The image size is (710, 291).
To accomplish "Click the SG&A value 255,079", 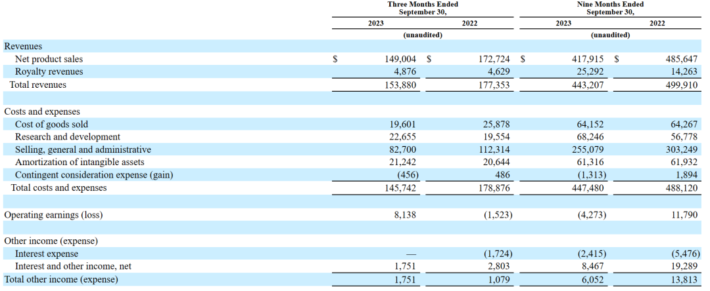I will 588,149.
